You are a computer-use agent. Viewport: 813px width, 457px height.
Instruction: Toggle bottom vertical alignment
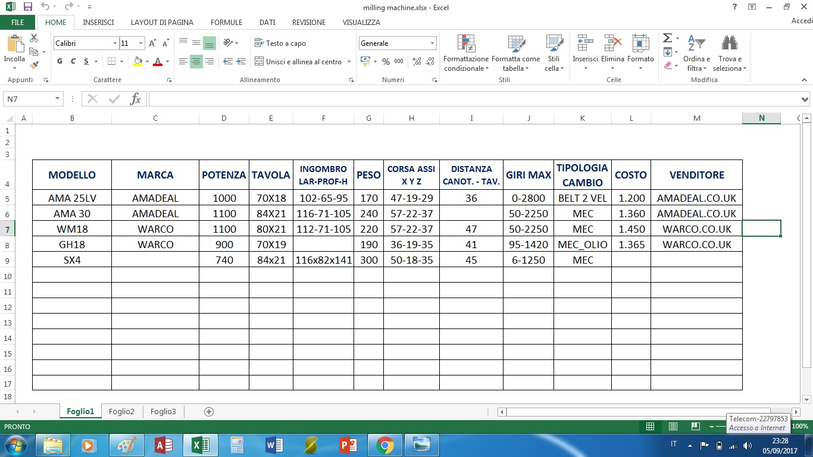point(209,43)
